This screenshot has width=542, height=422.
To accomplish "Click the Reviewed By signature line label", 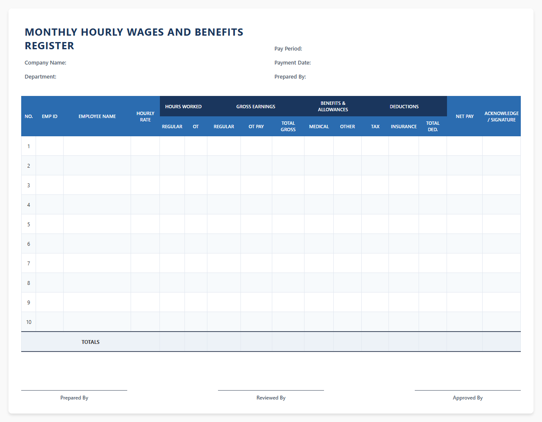I will 271,398.
